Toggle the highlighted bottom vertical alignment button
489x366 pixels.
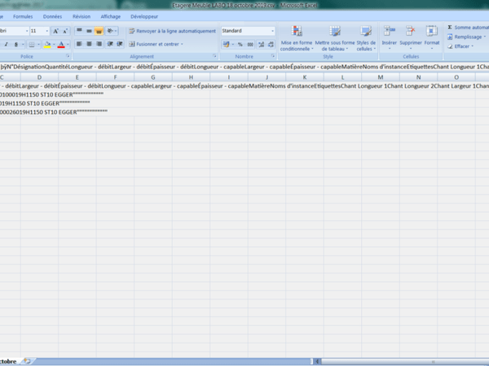pos(98,31)
